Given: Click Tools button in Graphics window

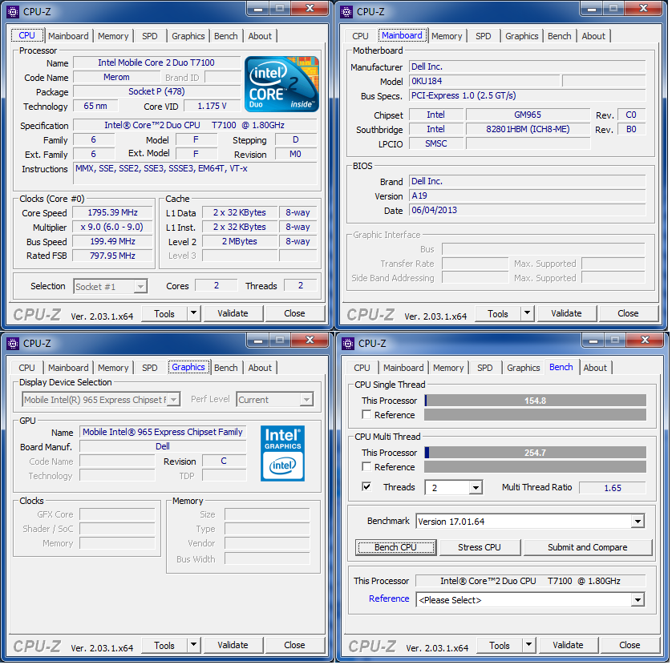Looking at the screenshot, I should [x=164, y=645].
